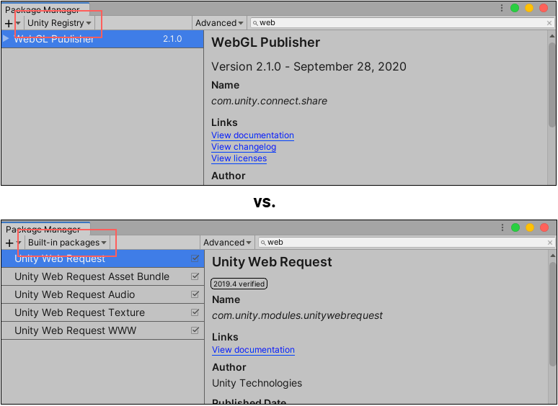Open kebab options menu in top Package Manager
This screenshot has width=558, height=406.
click(502, 8)
